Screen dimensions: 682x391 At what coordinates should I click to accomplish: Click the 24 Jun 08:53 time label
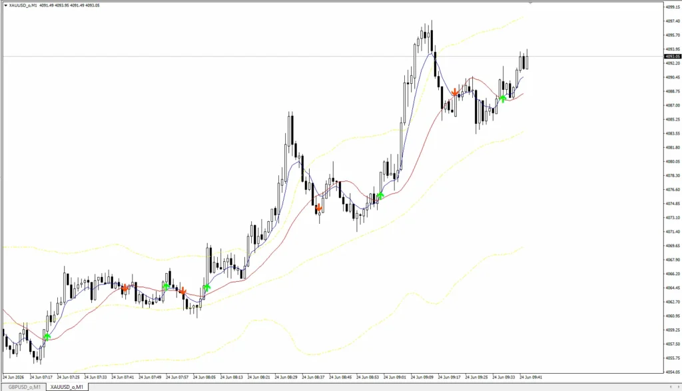[368, 377]
